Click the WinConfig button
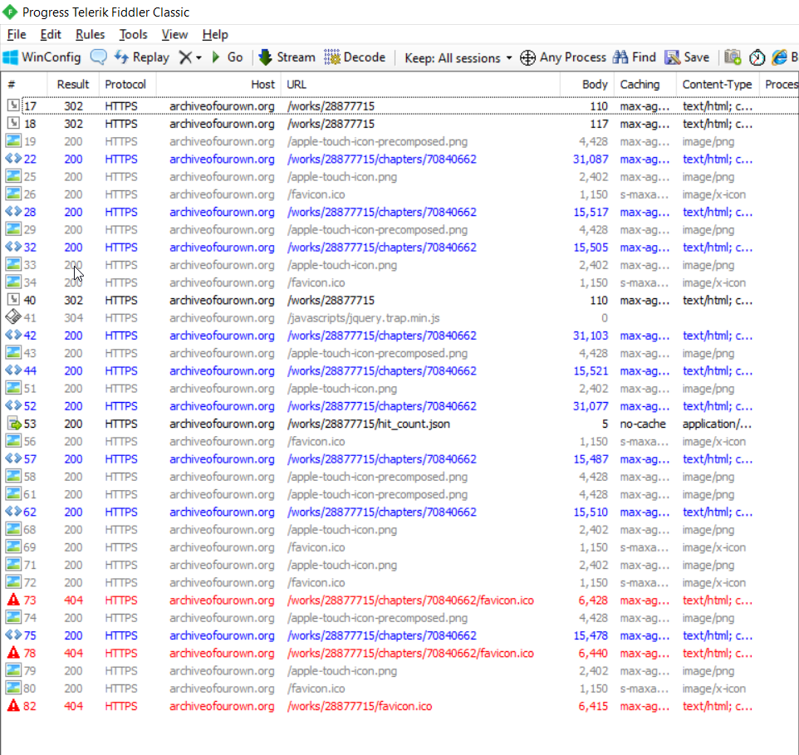 pyautogui.click(x=42, y=57)
